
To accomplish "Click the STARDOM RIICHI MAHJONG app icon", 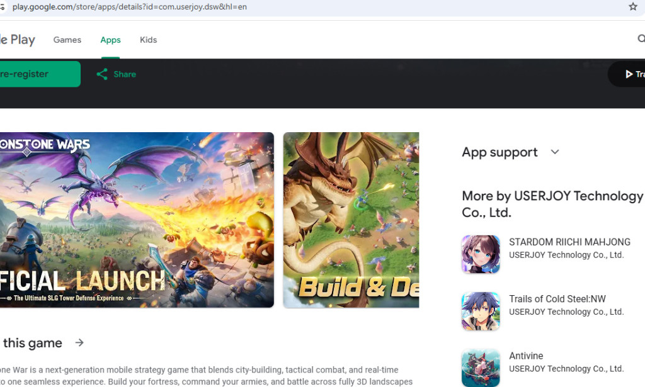I will (x=481, y=254).
